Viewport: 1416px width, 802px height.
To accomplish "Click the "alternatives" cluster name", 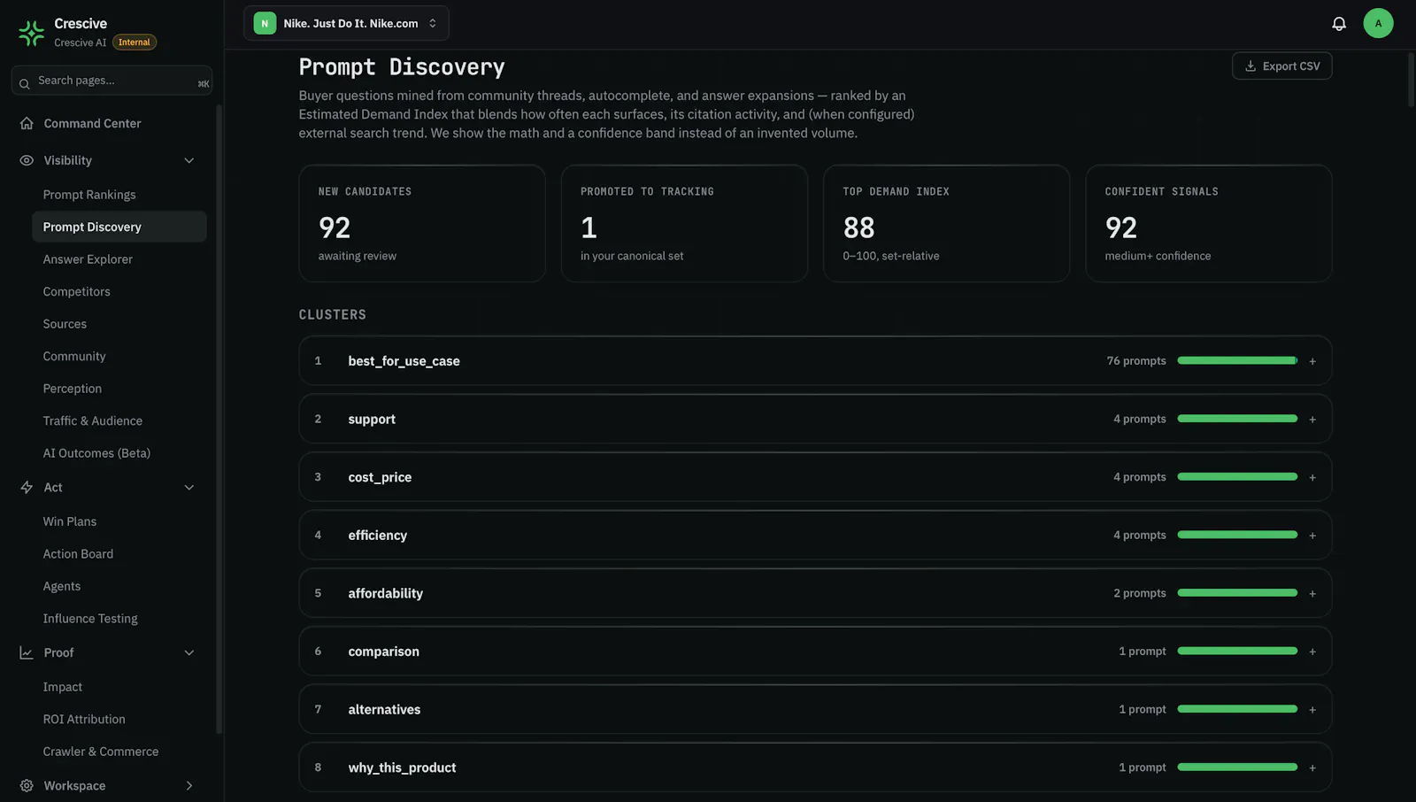I will (384, 710).
